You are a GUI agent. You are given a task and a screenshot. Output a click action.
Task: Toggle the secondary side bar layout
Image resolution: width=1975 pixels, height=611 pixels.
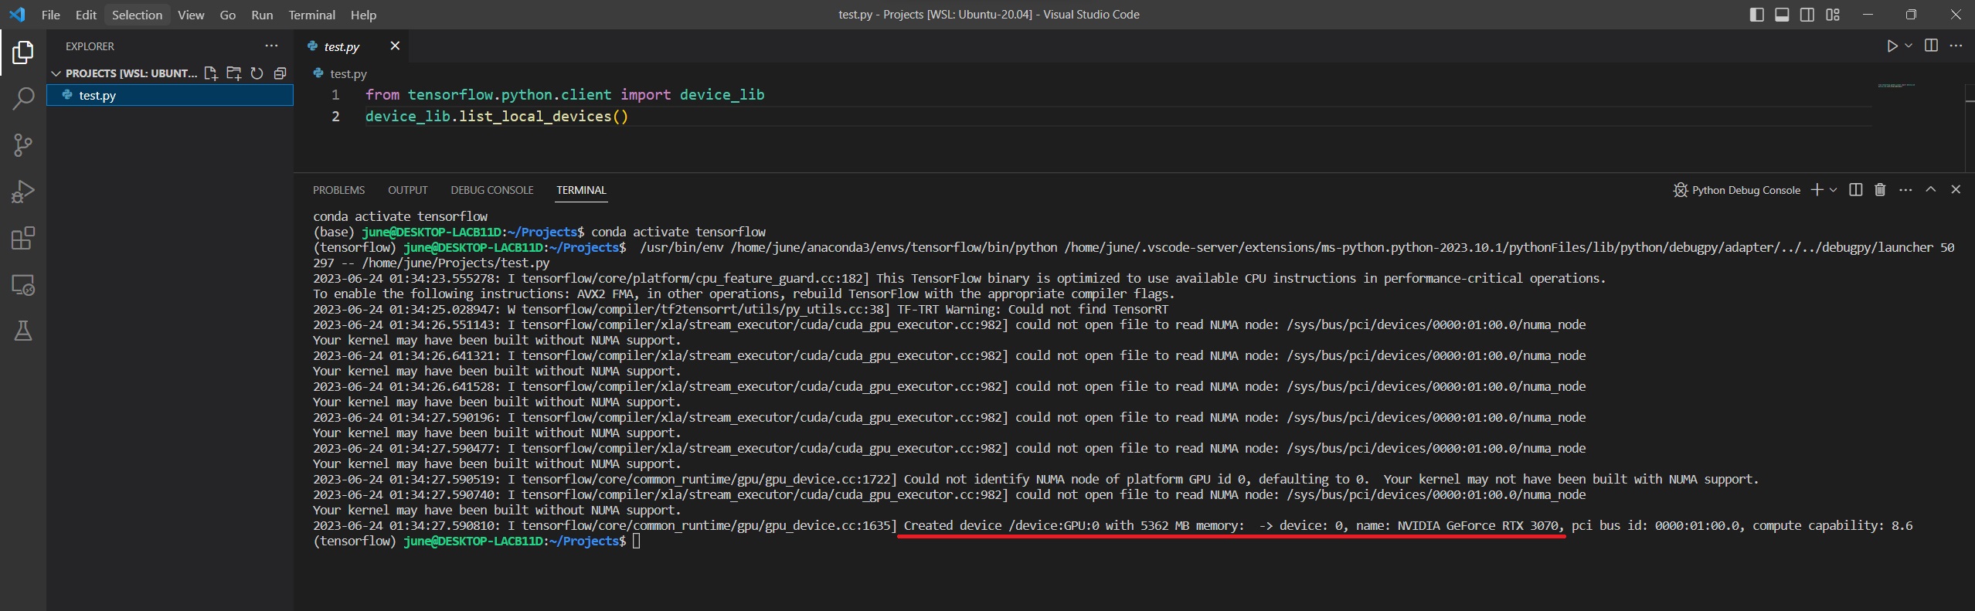[x=1807, y=15]
